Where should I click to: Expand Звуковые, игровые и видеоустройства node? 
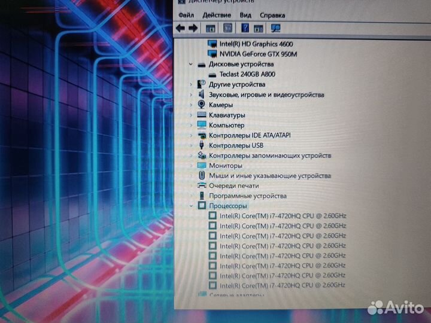click(x=191, y=95)
